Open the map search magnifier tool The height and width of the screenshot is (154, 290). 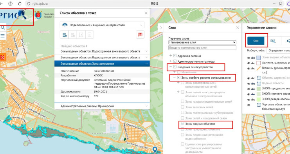pos(3,27)
